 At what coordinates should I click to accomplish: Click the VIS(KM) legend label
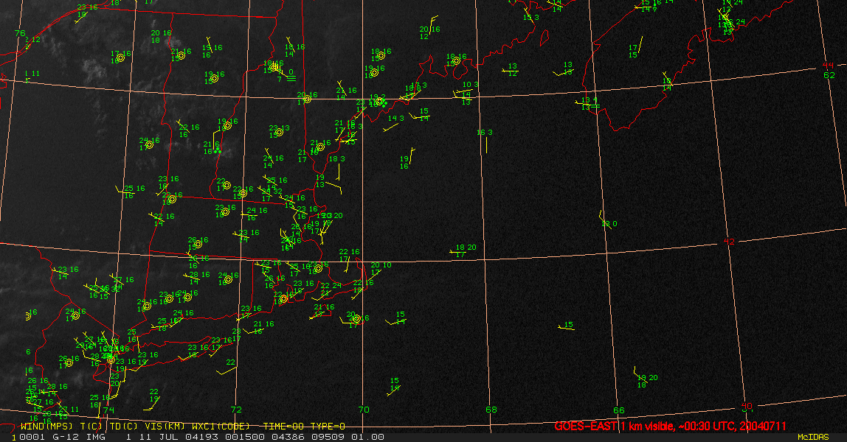tap(165, 427)
